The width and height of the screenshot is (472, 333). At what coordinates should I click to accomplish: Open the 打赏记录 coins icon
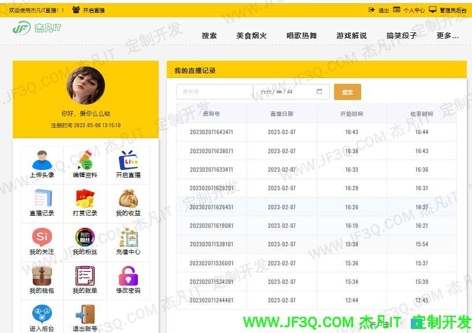[x=84, y=199]
